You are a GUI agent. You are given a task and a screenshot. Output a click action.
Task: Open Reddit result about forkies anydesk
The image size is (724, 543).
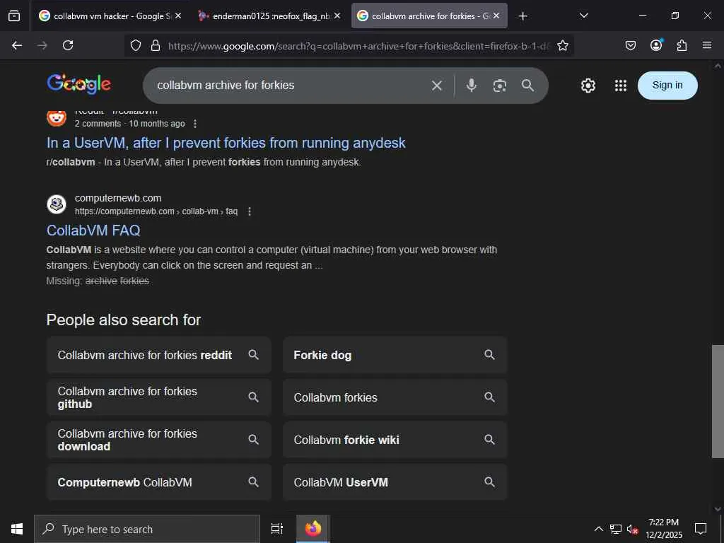226,143
